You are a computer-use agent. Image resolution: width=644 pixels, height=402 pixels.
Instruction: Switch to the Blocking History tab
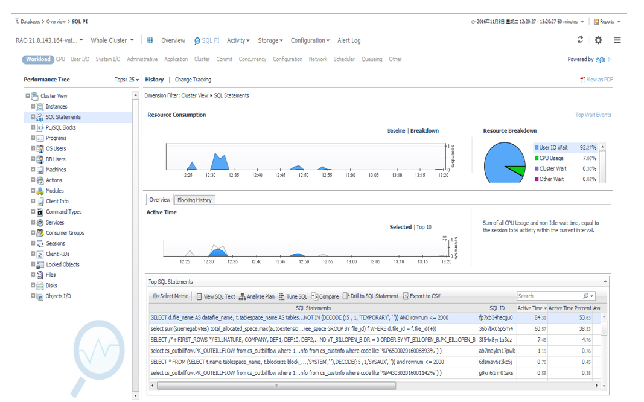click(x=194, y=200)
